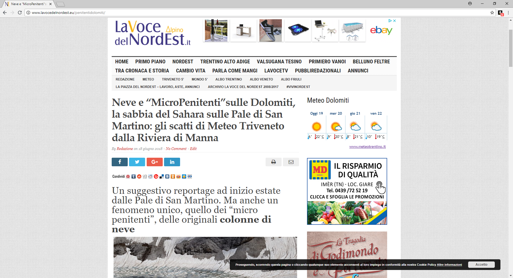Share the article on LinkedIn

(x=172, y=162)
